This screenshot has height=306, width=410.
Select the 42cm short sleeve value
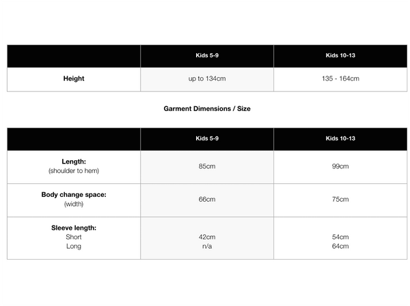(207, 237)
